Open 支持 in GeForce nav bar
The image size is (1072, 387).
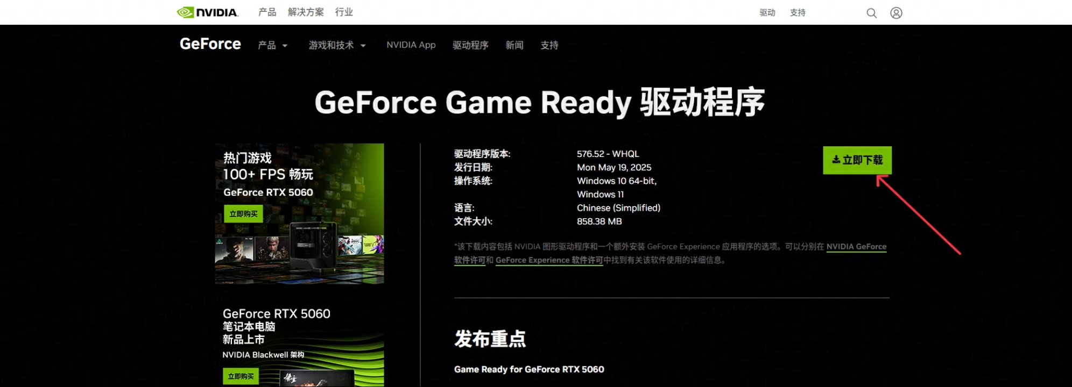coord(549,46)
